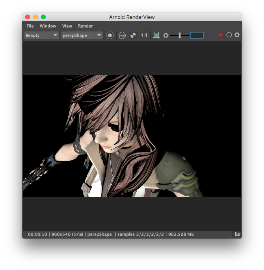Open the Window menu
264x270 pixels.
[48, 26]
